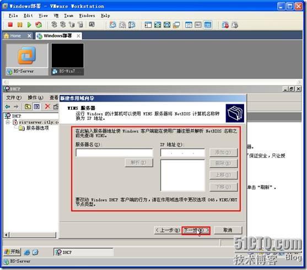This screenshot has height=270, width=307.
Task: Open the Team menu
Action: pos(69,15)
